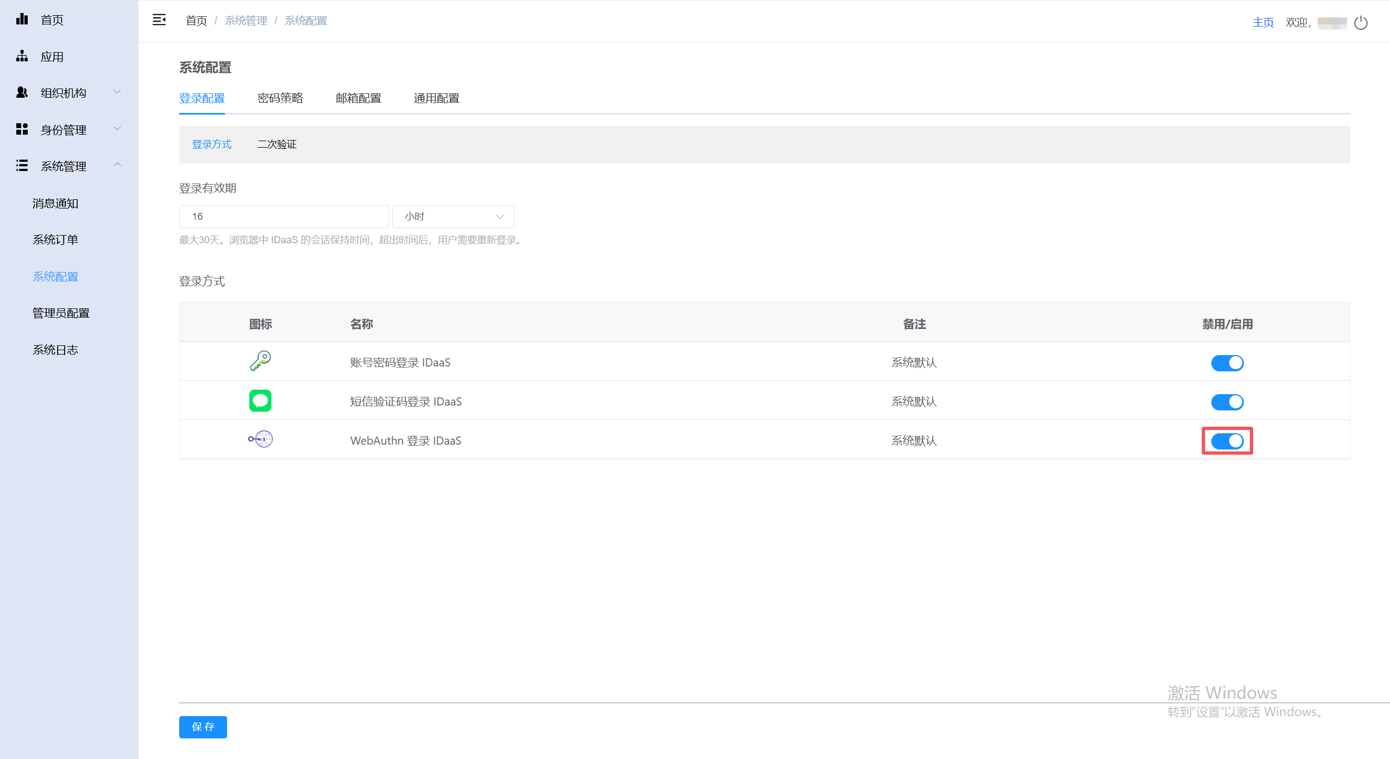The image size is (1390, 759).
Task: Switch to the 密码策略 tab
Action: 280,98
